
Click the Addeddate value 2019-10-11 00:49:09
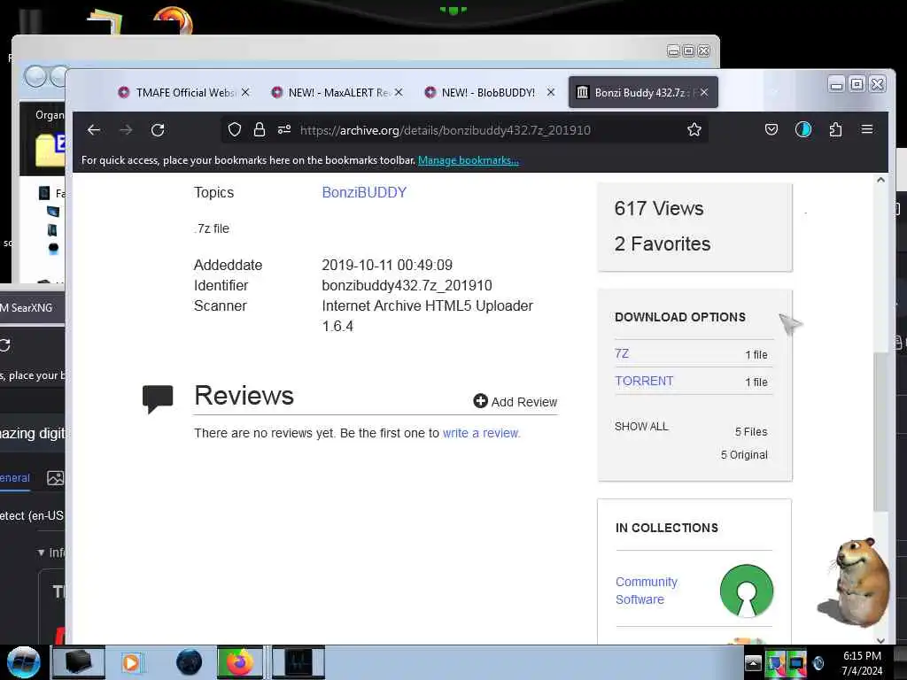tap(387, 266)
